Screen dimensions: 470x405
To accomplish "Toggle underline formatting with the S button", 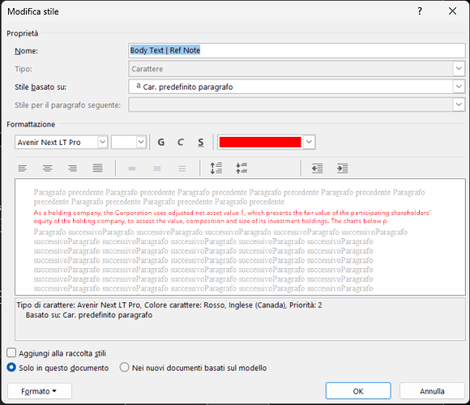I will coord(200,143).
